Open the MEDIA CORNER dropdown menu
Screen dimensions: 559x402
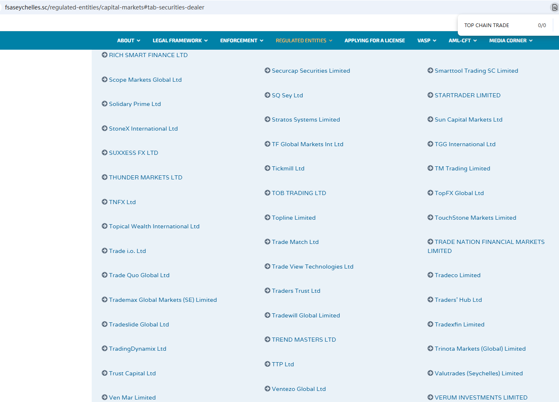511,40
